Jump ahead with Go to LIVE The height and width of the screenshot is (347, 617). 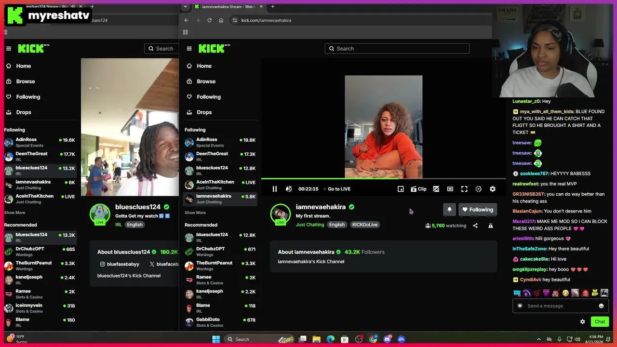[336, 189]
